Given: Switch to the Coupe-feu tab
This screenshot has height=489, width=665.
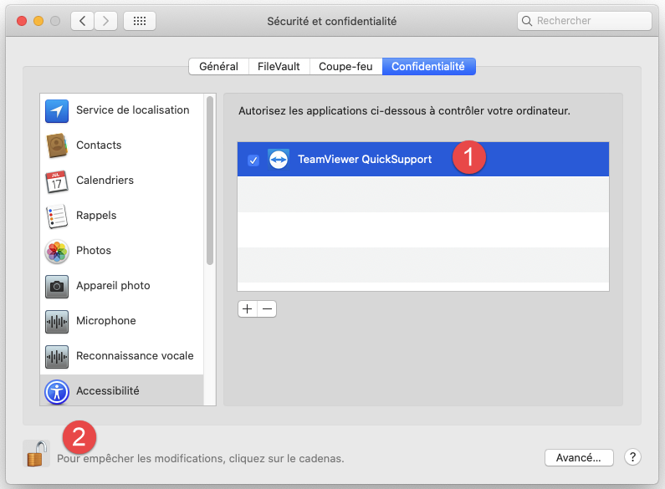Looking at the screenshot, I should (x=345, y=67).
